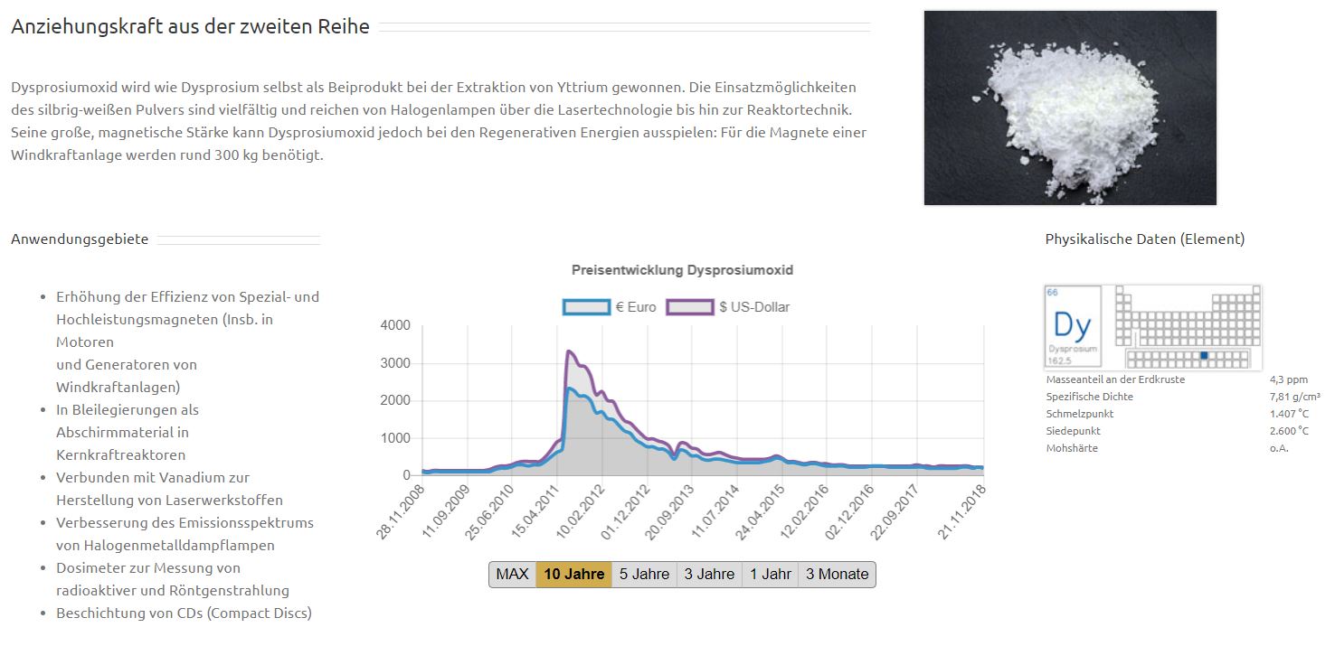Click the Anwendungsgebiete section heading

pos(80,239)
